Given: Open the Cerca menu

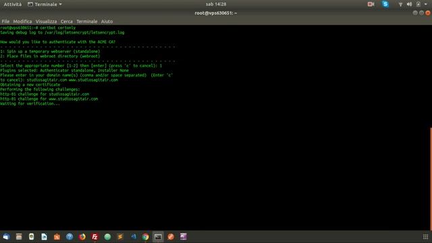Looking at the screenshot, I should 67,22.
